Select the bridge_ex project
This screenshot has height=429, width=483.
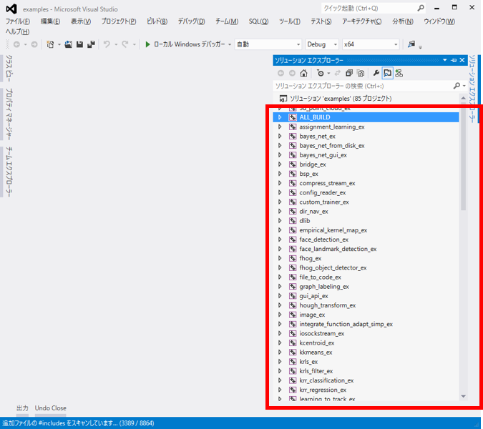[x=313, y=164]
